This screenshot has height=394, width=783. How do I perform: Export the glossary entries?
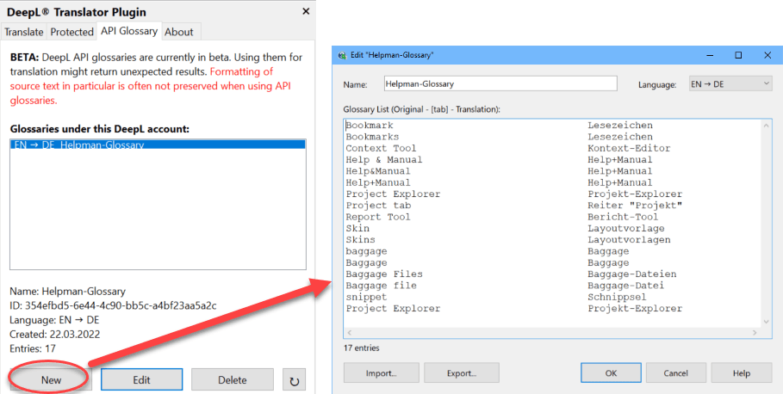[462, 373]
